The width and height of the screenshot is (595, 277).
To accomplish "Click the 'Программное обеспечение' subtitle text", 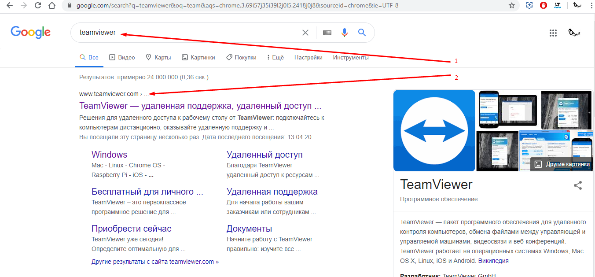I will click(x=439, y=199).
